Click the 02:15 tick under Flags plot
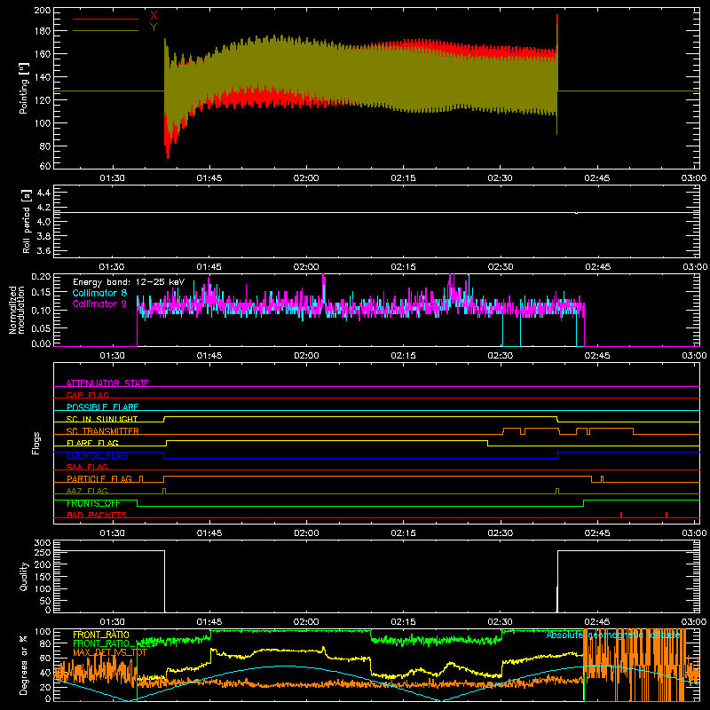710x710 pixels. click(x=403, y=533)
